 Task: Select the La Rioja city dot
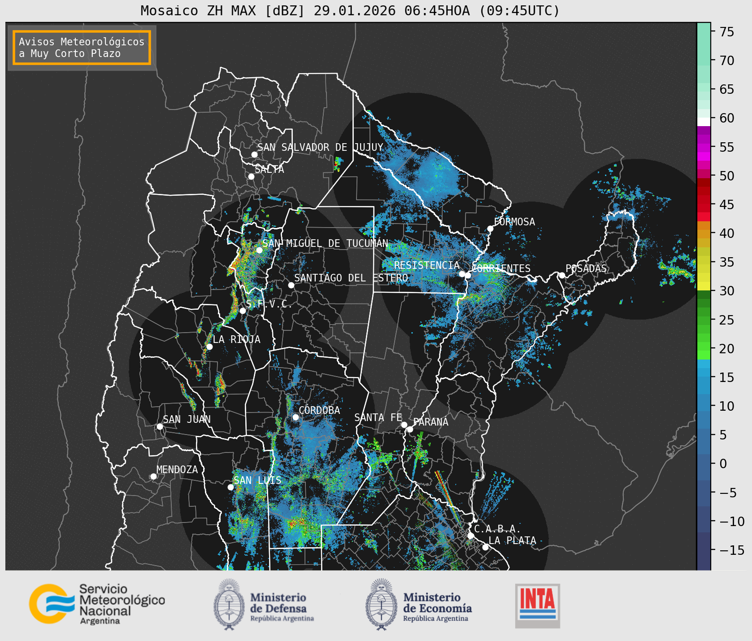[x=209, y=347]
